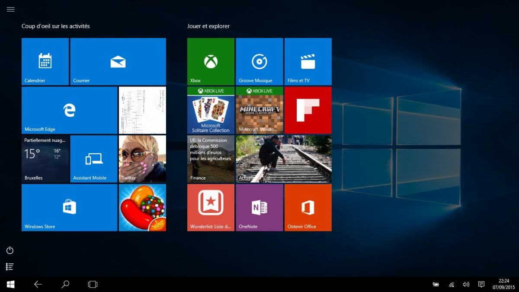Screen dimensions: 519x292
Task: Open the All apps list icon
Action: pyautogui.click(x=10, y=267)
